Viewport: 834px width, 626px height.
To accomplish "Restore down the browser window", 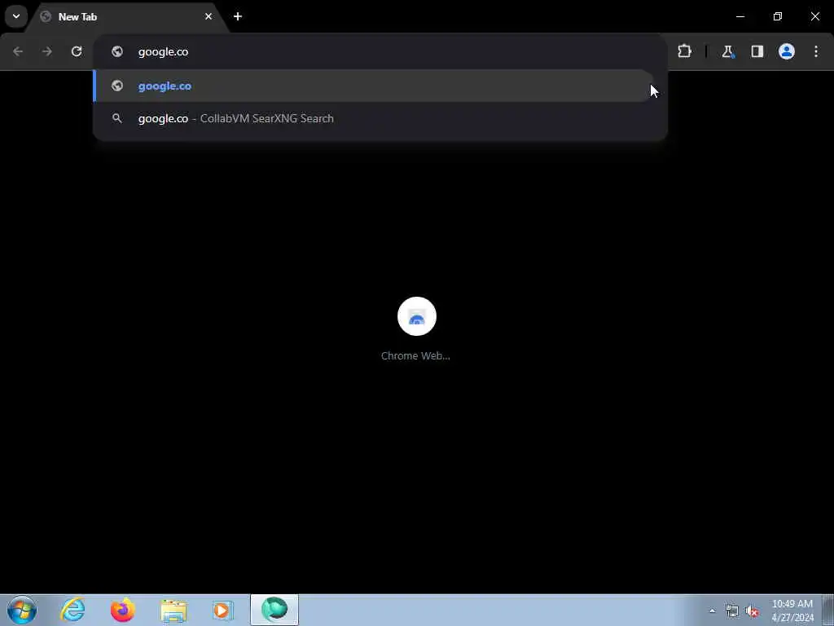I will pyautogui.click(x=778, y=16).
